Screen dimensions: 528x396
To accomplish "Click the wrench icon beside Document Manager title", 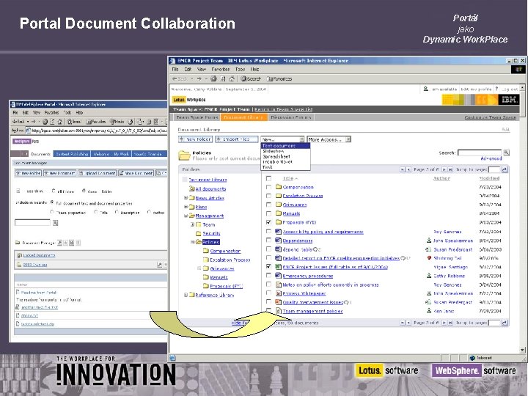I will click(x=59, y=243).
